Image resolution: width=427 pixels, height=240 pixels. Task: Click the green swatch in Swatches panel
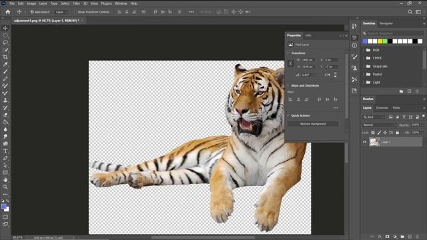click(385, 41)
